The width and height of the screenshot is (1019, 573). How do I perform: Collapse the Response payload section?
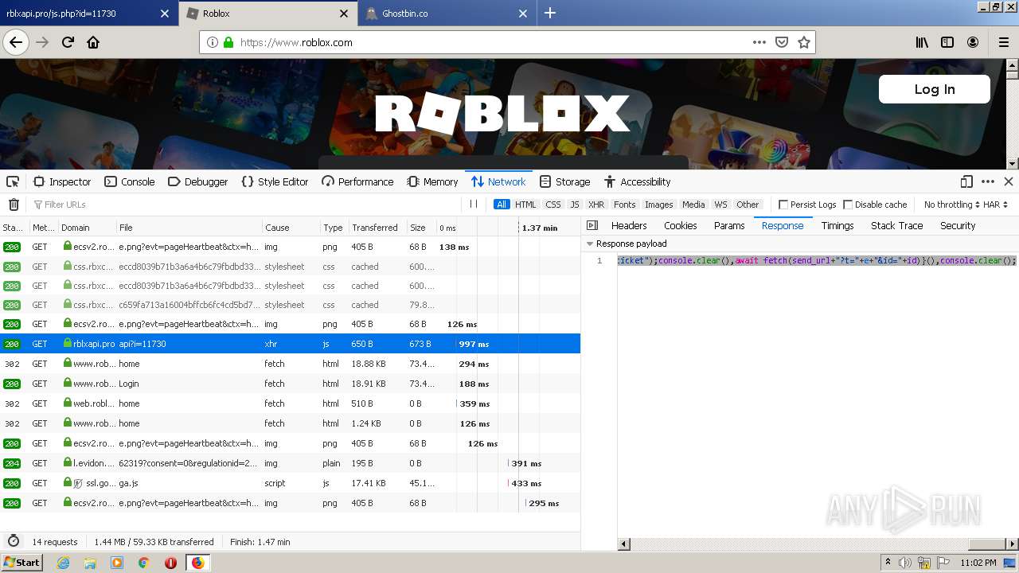(x=590, y=244)
